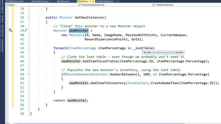
Task: Collapse the GetNewInstance method at line 36
Action: click(29, 18)
